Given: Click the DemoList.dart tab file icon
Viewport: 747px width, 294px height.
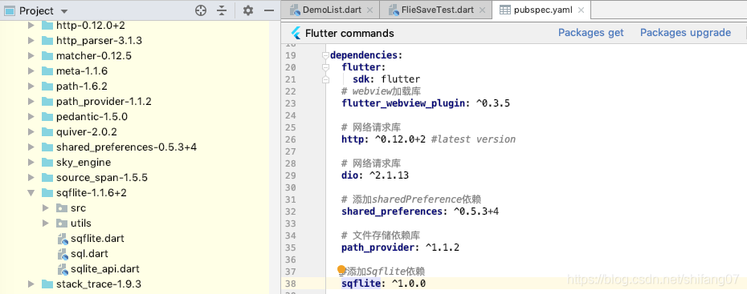Looking at the screenshot, I should pos(295,10).
